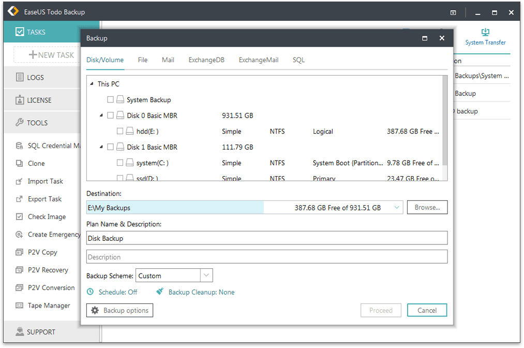Select hdd(E:) for backup
Viewport: 524px width, 348px height.
121,131
